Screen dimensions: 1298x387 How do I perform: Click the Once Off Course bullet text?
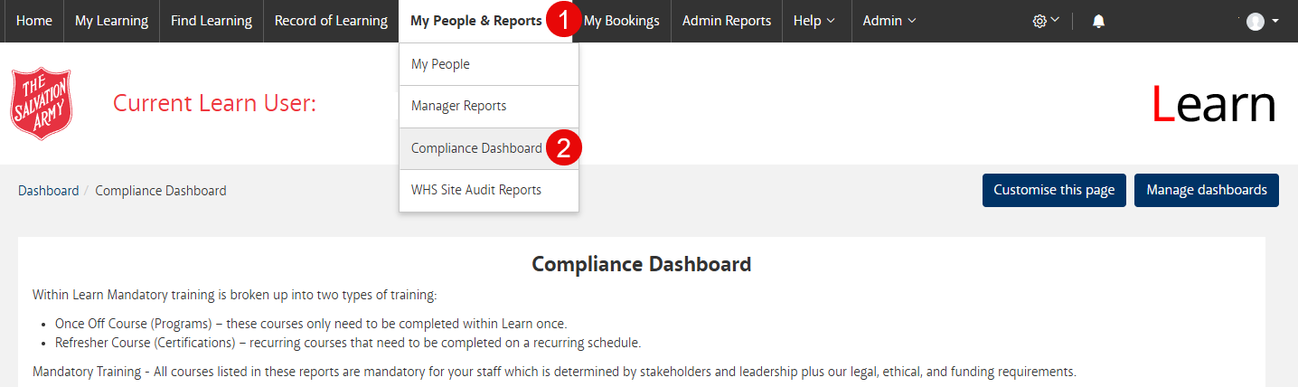coord(311,324)
